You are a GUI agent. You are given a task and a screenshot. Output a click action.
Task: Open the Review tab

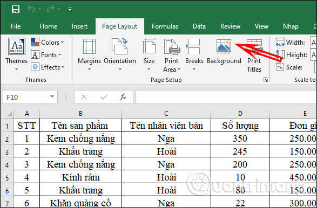coord(230,26)
